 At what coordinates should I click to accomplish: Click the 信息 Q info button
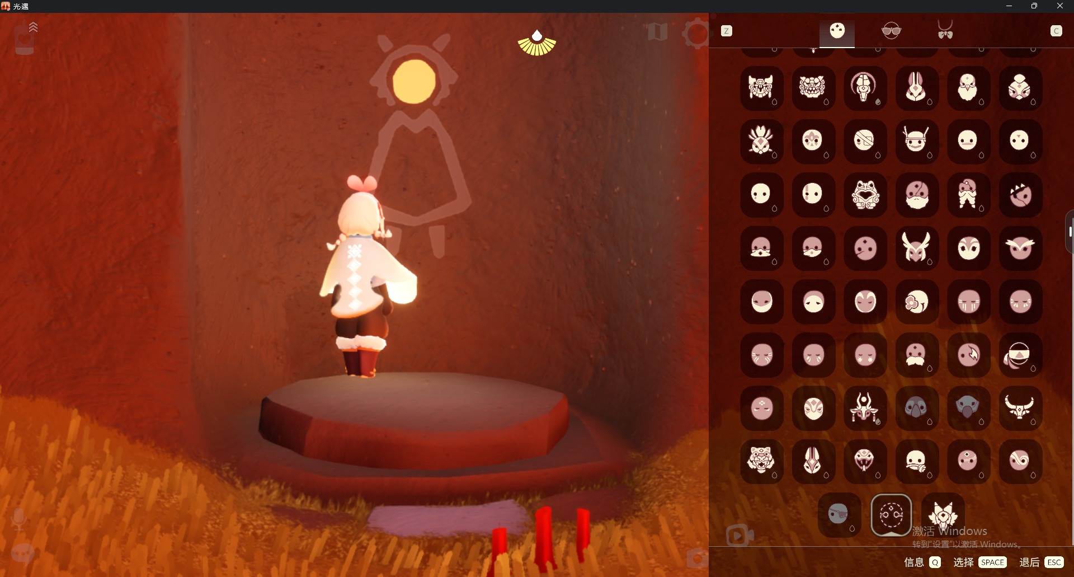tap(923, 562)
